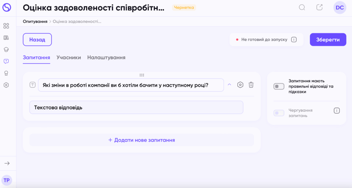
Task: Click the question title text field
Action: (131, 85)
